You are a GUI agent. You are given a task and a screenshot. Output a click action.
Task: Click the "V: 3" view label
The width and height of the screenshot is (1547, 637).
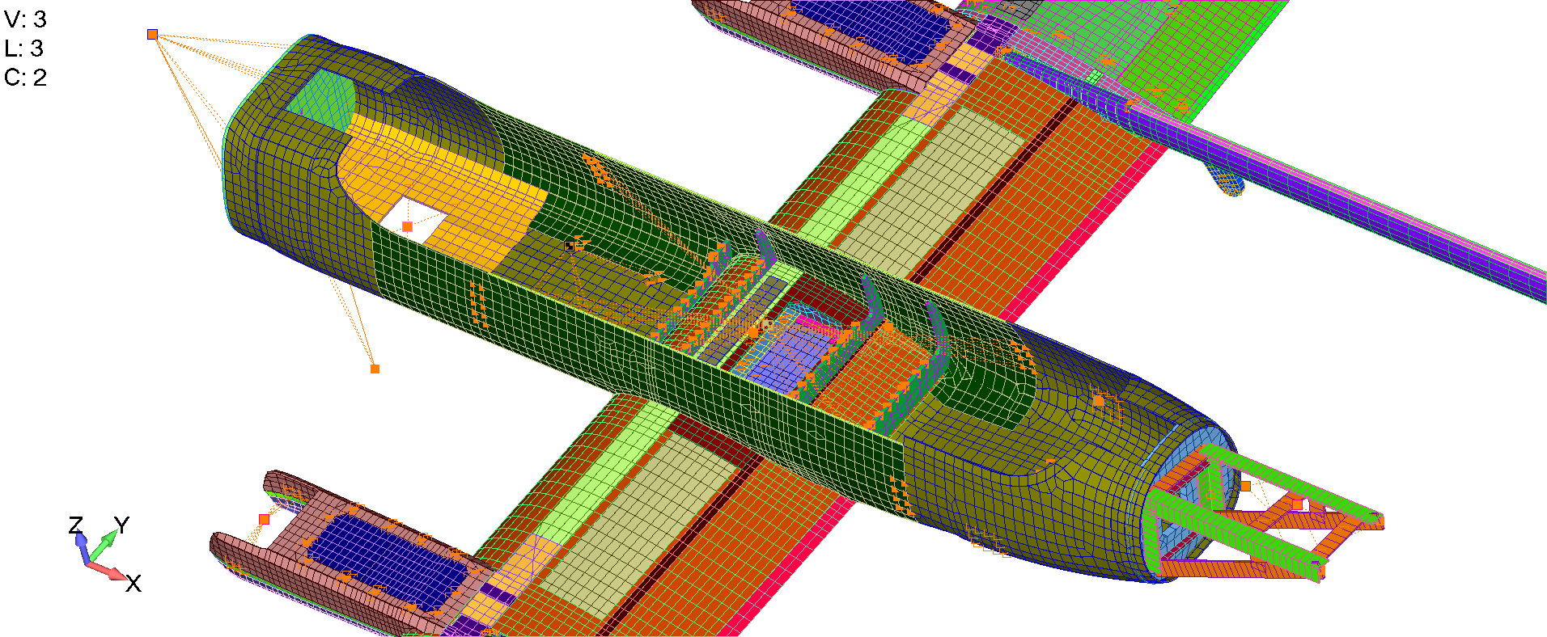[x=25, y=19]
